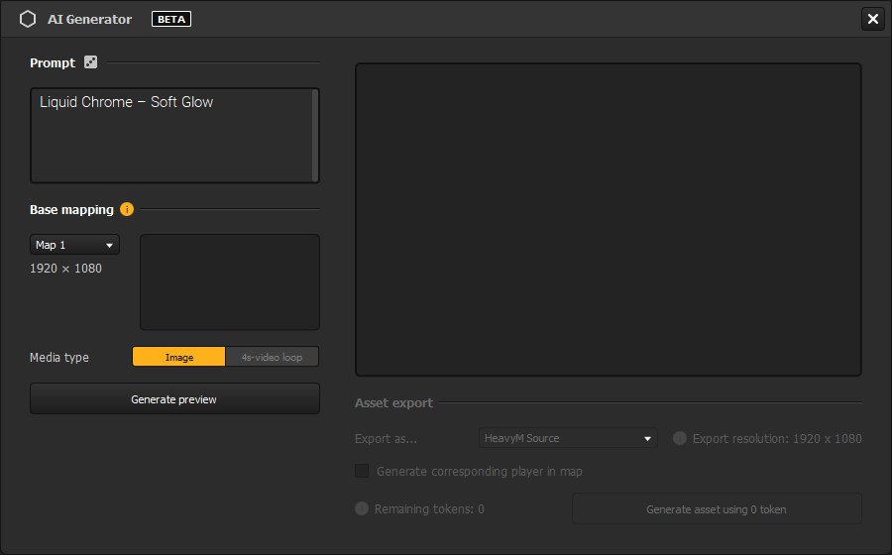Click the dice icon to randomize prompt

(x=91, y=62)
